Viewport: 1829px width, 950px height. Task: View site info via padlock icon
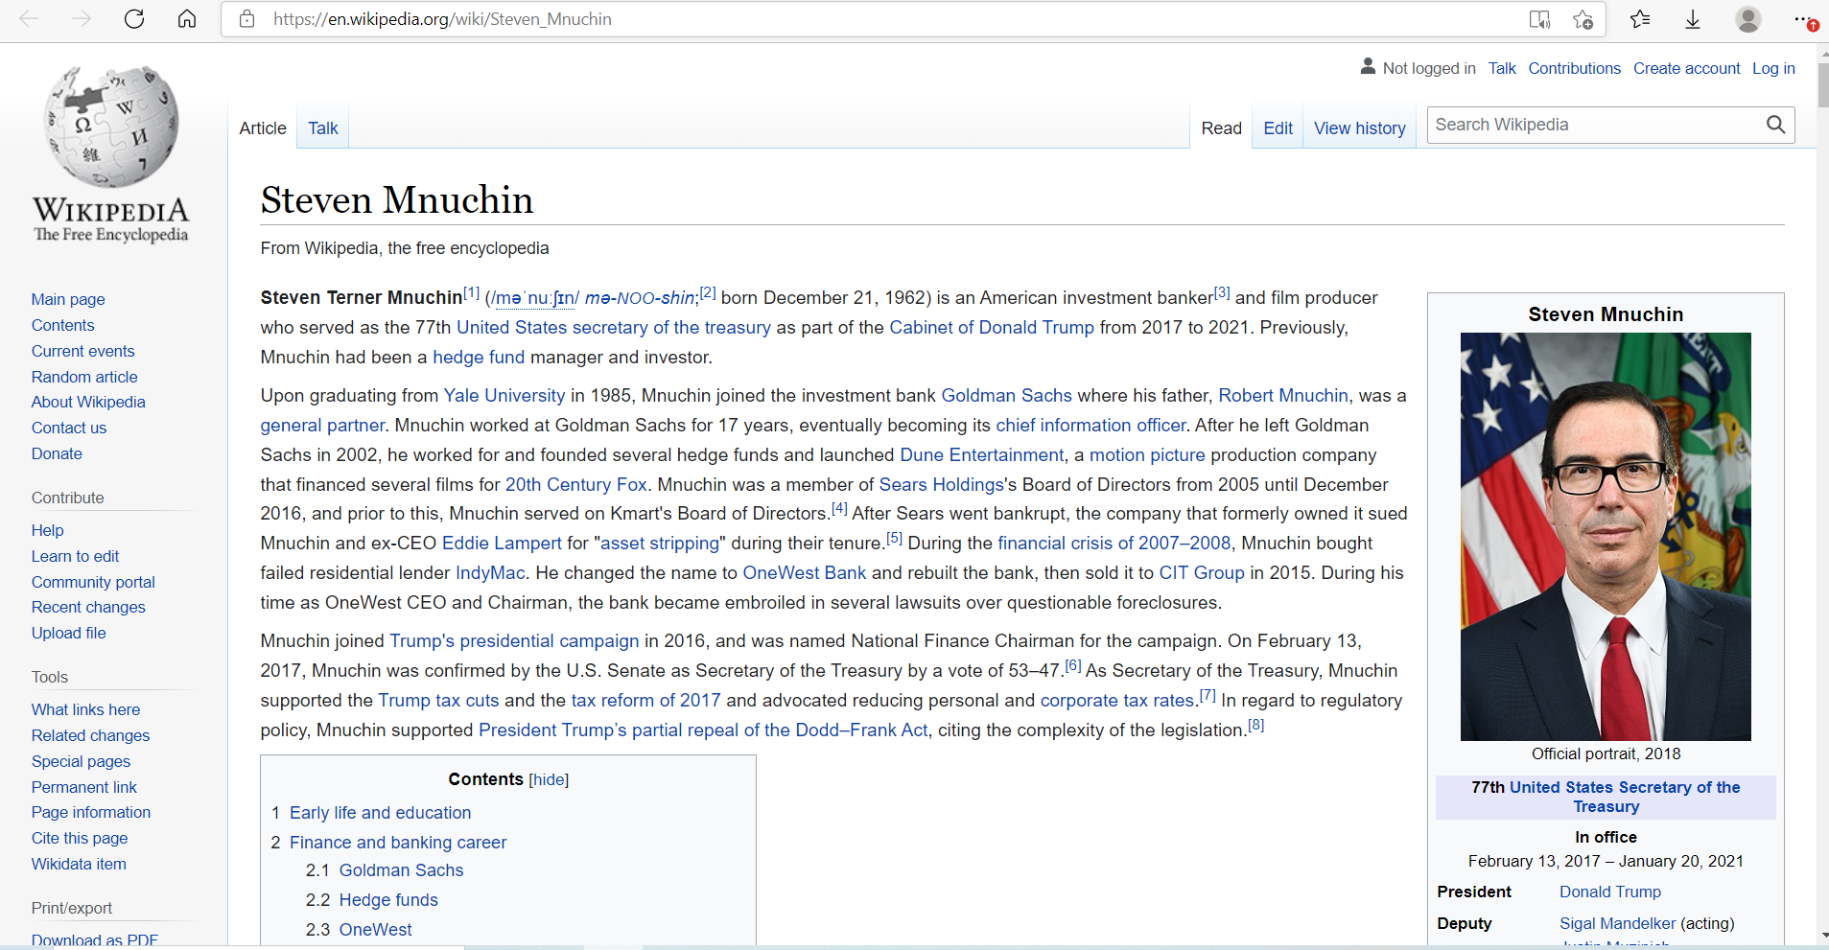coord(247,19)
